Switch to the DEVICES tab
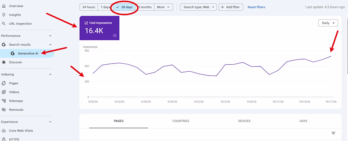This screenshot has width=348, height=141. pos(244,121)
